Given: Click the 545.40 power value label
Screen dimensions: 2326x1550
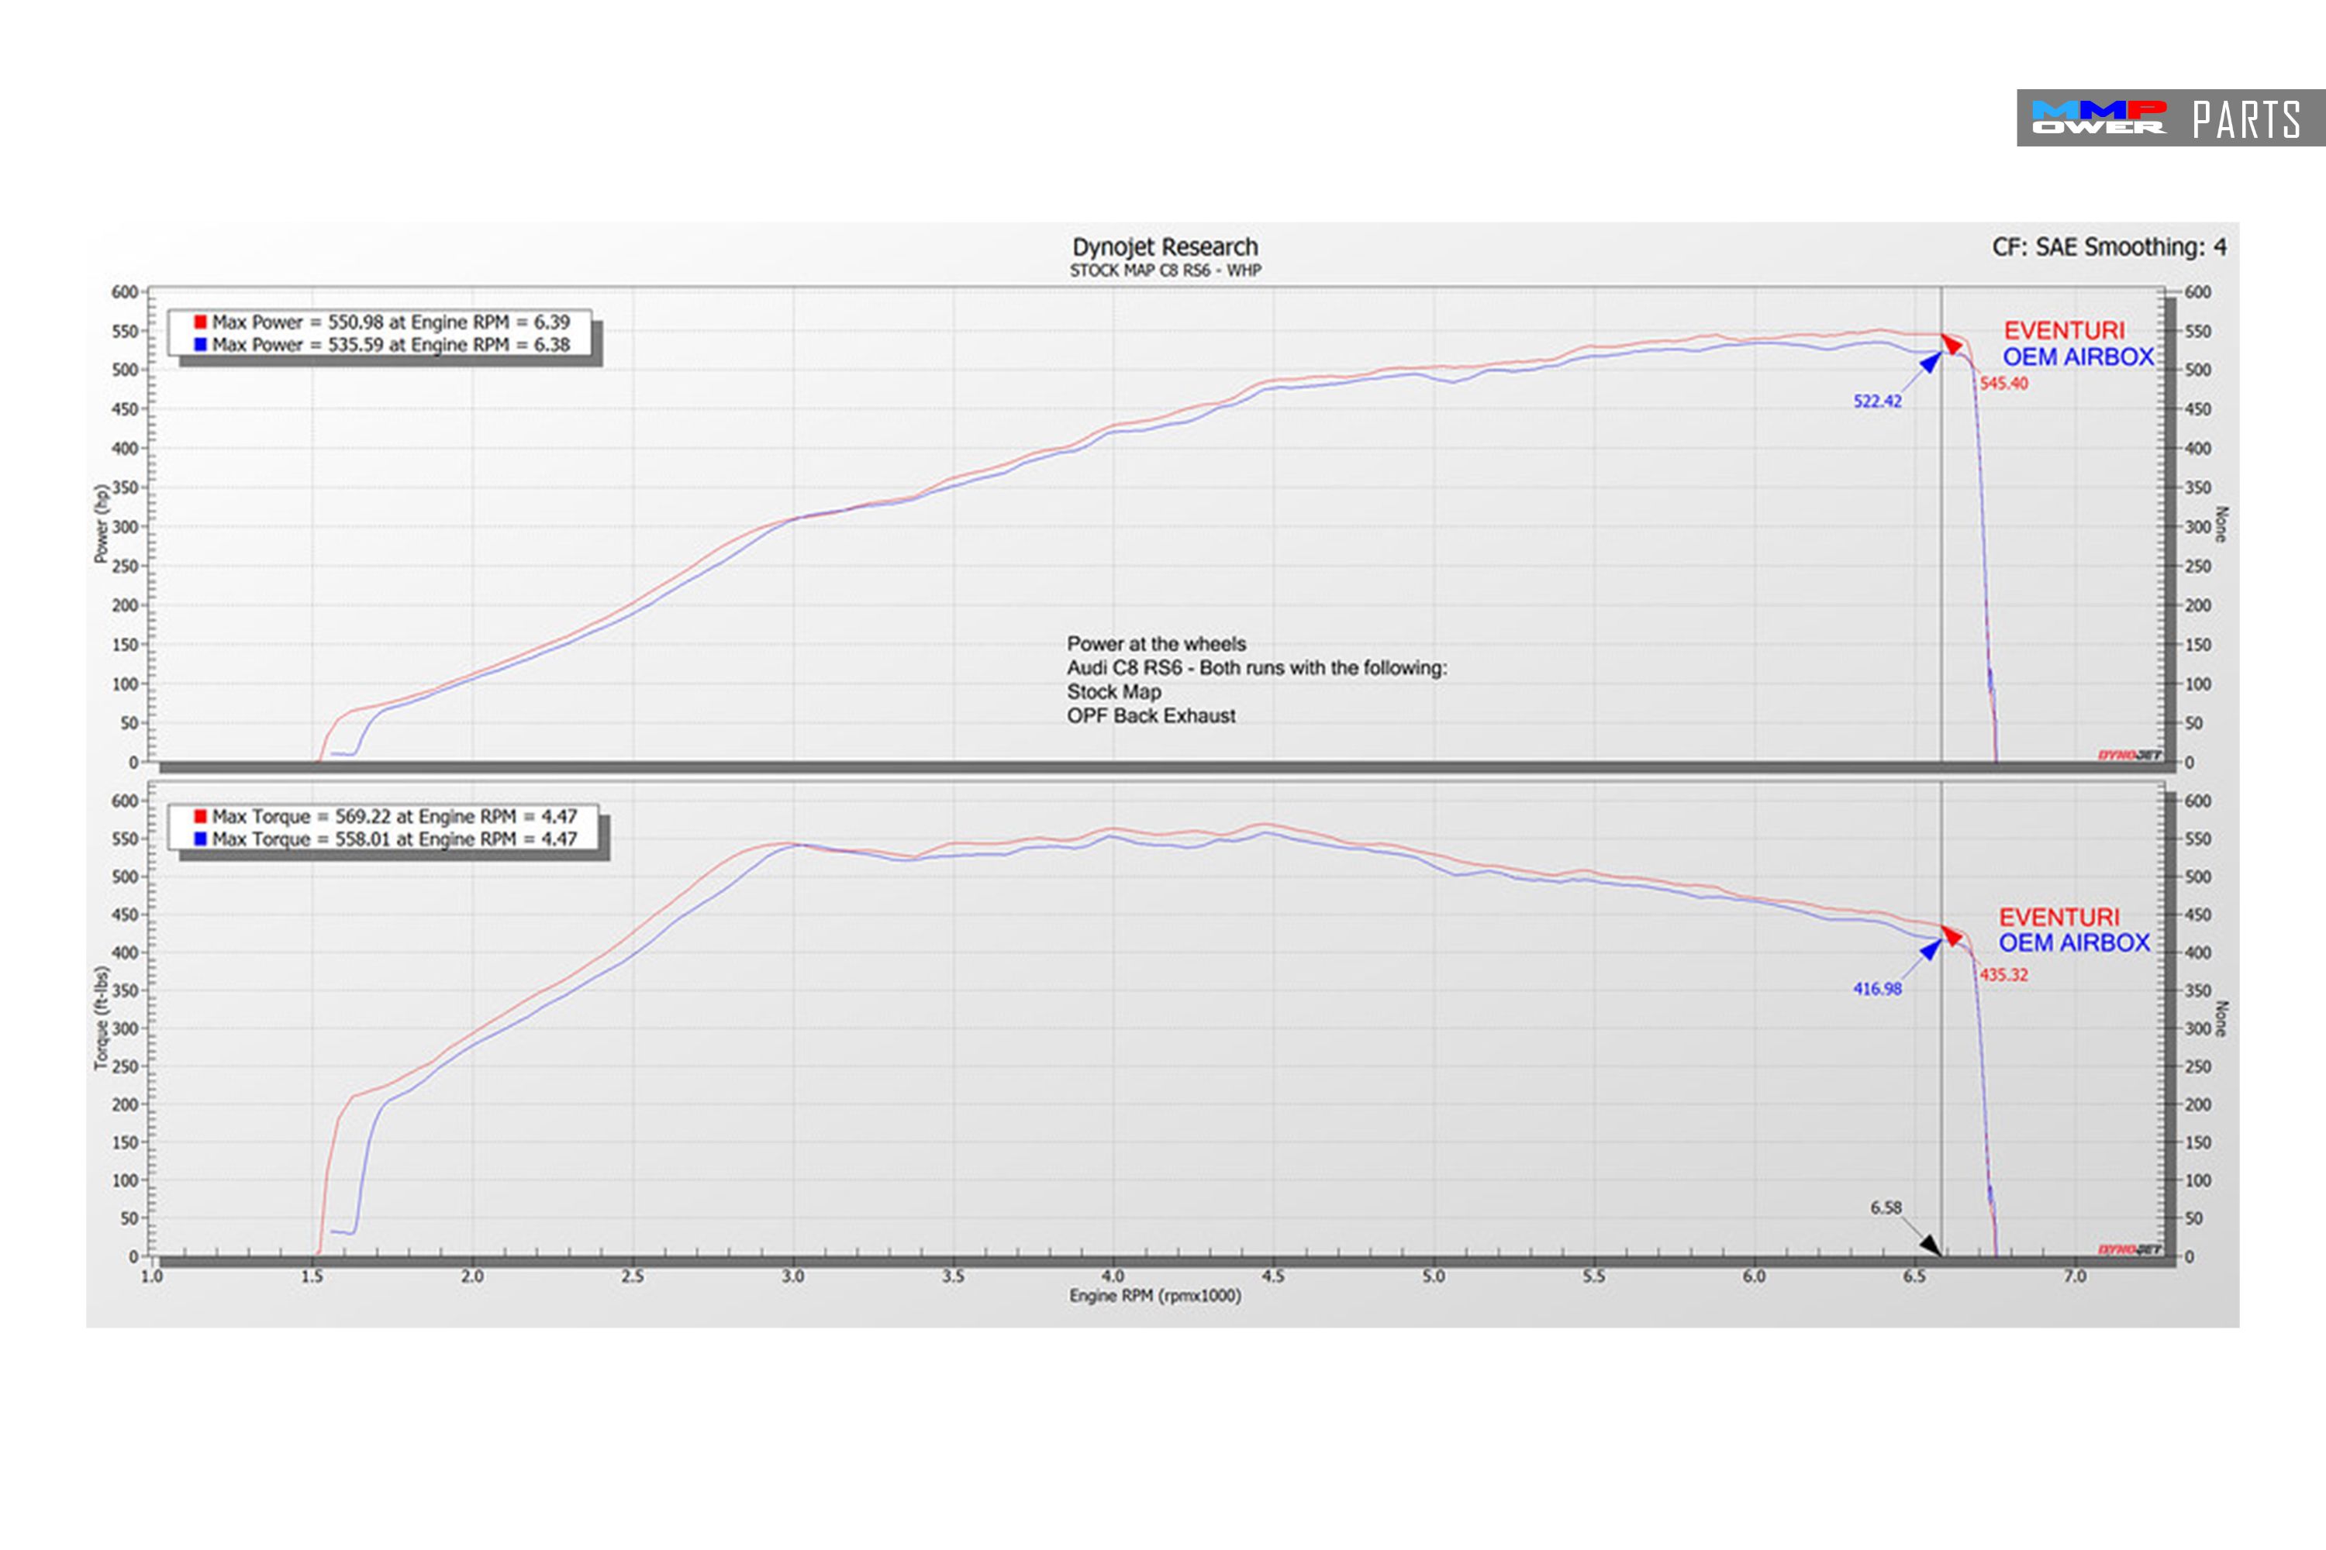Looking at the screenshot, I should 2003,384.
